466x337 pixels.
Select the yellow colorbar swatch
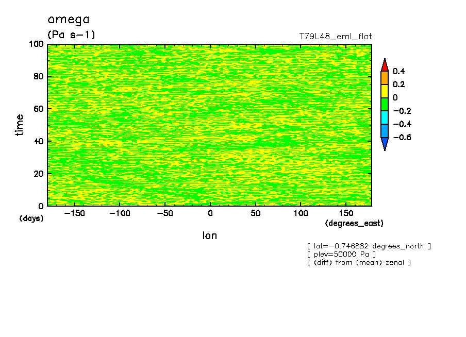coord(384,91)
